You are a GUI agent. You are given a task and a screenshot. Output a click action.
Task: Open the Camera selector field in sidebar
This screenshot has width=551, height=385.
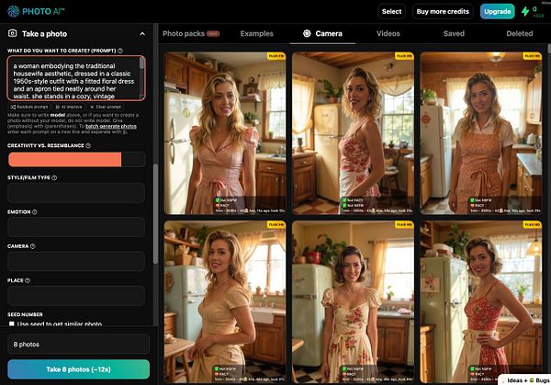(x=76, y=261)
